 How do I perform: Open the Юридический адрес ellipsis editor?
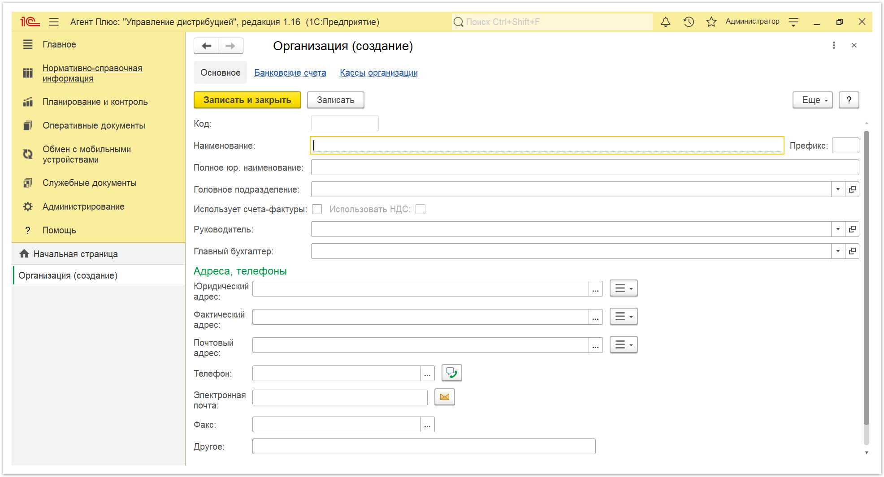[595, 289]
